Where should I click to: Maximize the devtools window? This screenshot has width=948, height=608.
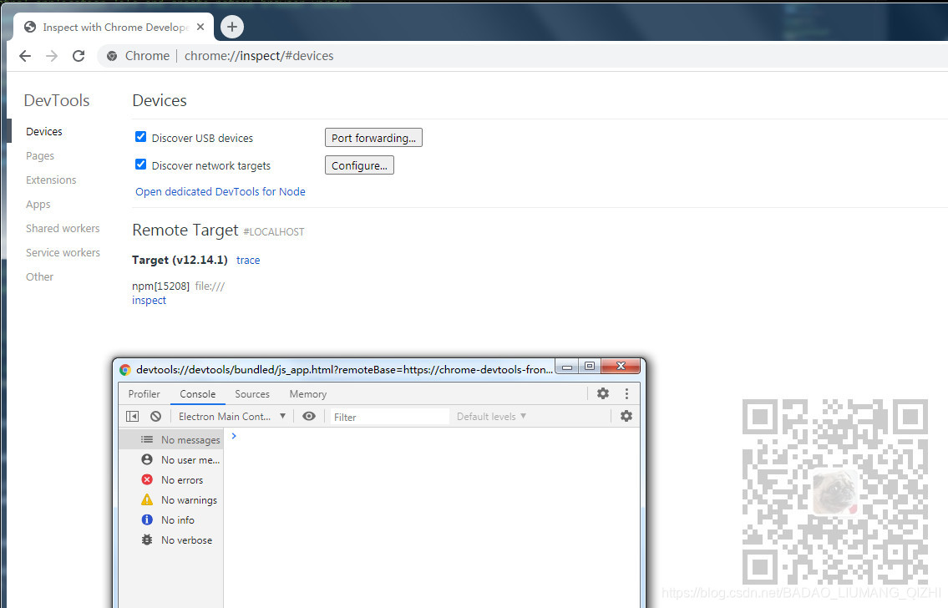pos(590,367)
